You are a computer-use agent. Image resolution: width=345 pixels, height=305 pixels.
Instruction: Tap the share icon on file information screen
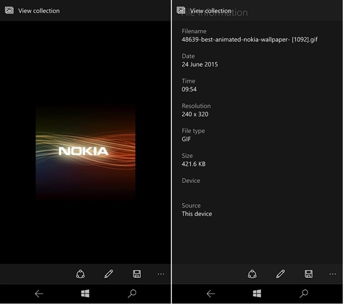pyautogui.click(x=252, y=274)
